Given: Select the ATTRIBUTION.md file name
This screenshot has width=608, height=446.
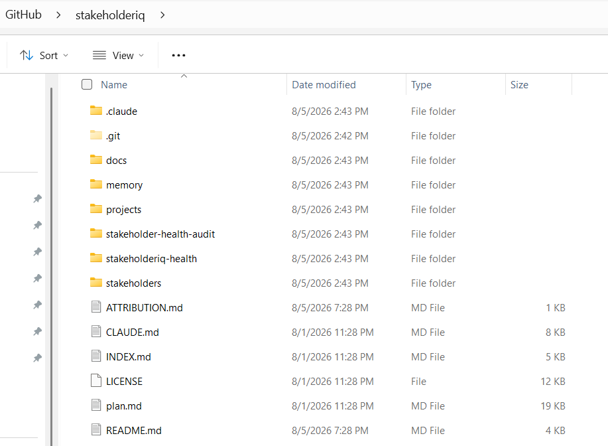Looking at the screenshot, I should (145, 308).
